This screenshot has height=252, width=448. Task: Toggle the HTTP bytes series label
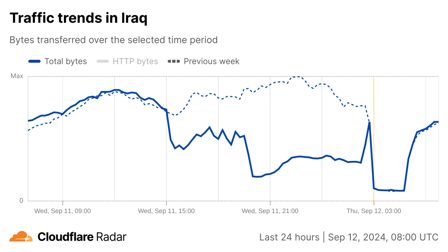pyautogui.click(x=135, y=61)
